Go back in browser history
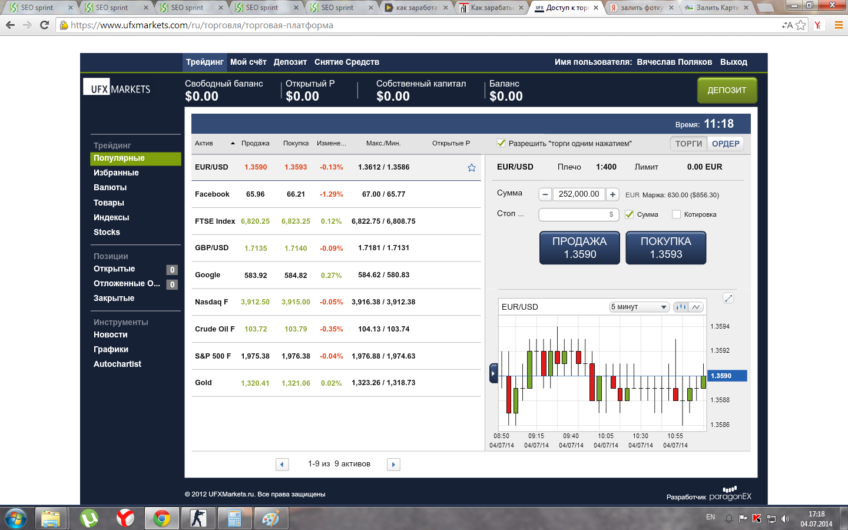This screenshot has width=848, height=530. click(10, 25)
